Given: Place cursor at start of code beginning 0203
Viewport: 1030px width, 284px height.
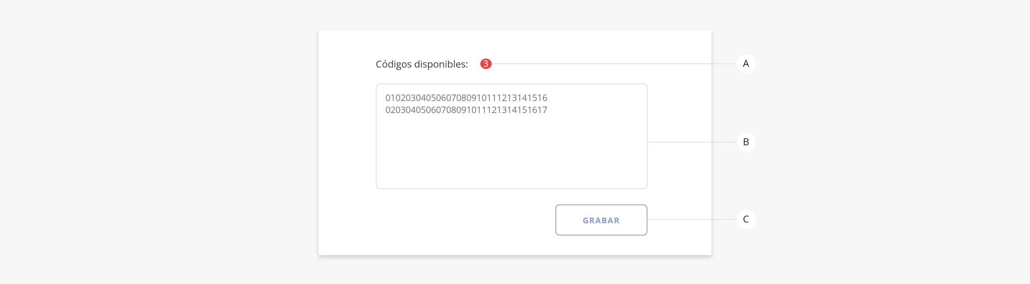Looking at the screenshot, I should pyautogui.click(x=386, y=110).
